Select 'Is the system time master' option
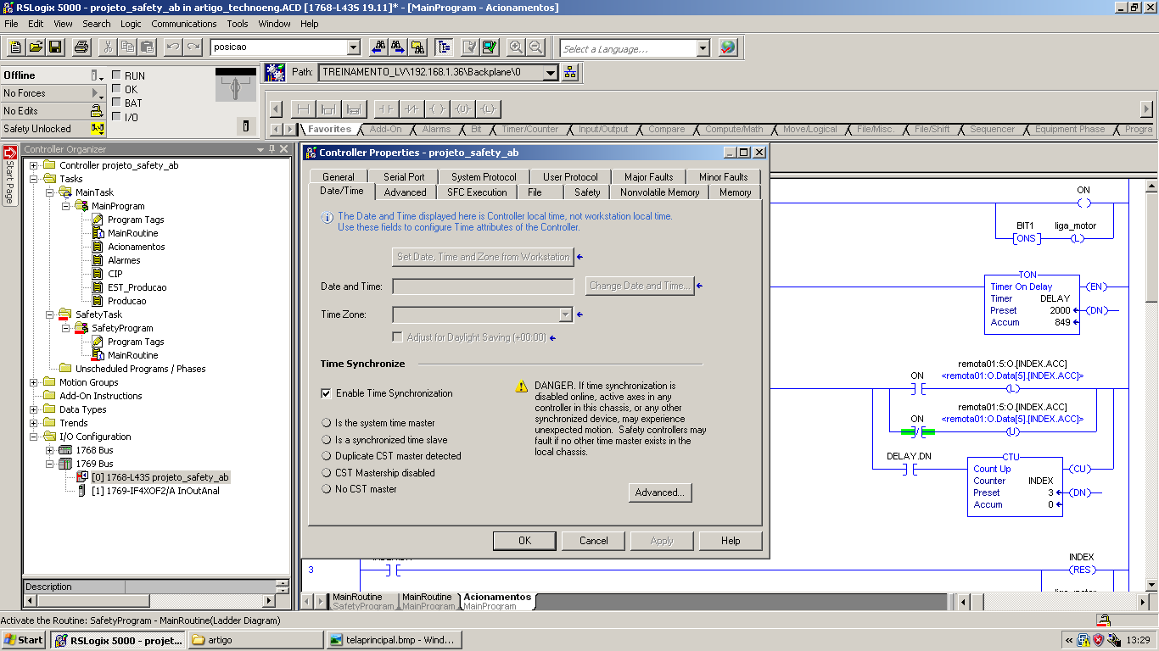1159x651 pixels. (327, 423)
